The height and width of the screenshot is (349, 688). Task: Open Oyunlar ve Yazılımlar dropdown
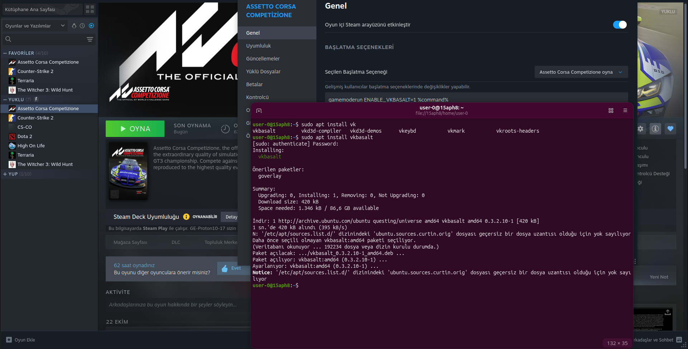(35, 26)
